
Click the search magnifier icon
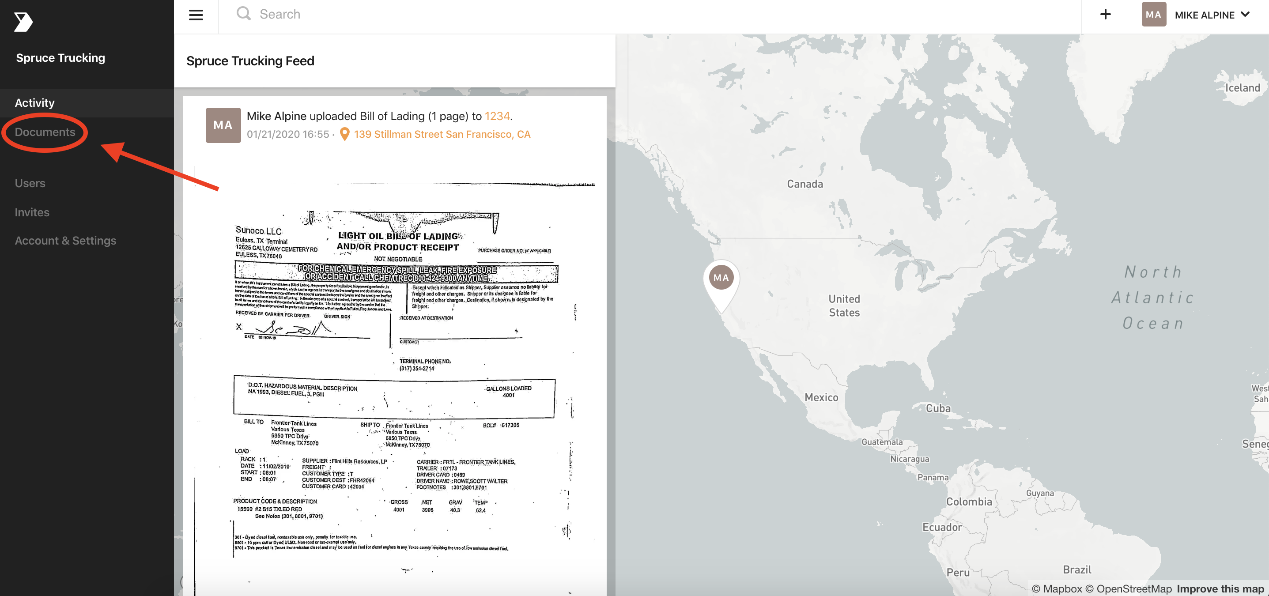[x=243, y=14]
